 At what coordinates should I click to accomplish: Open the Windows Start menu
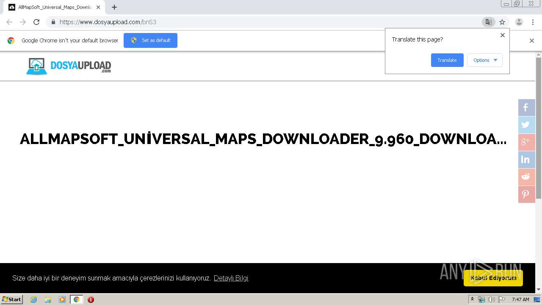pos(11,299)
